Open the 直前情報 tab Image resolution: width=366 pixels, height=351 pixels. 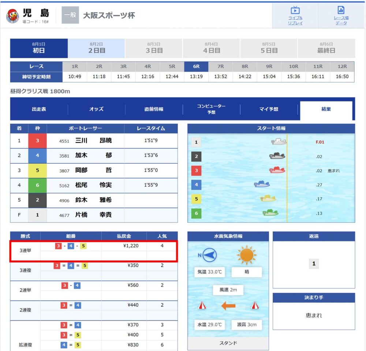point(154,109)
